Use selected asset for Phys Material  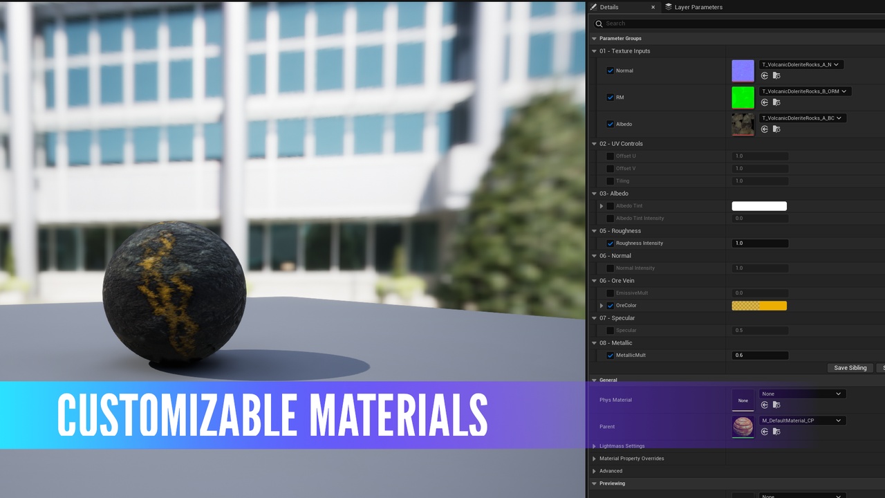tap(765, 405)
